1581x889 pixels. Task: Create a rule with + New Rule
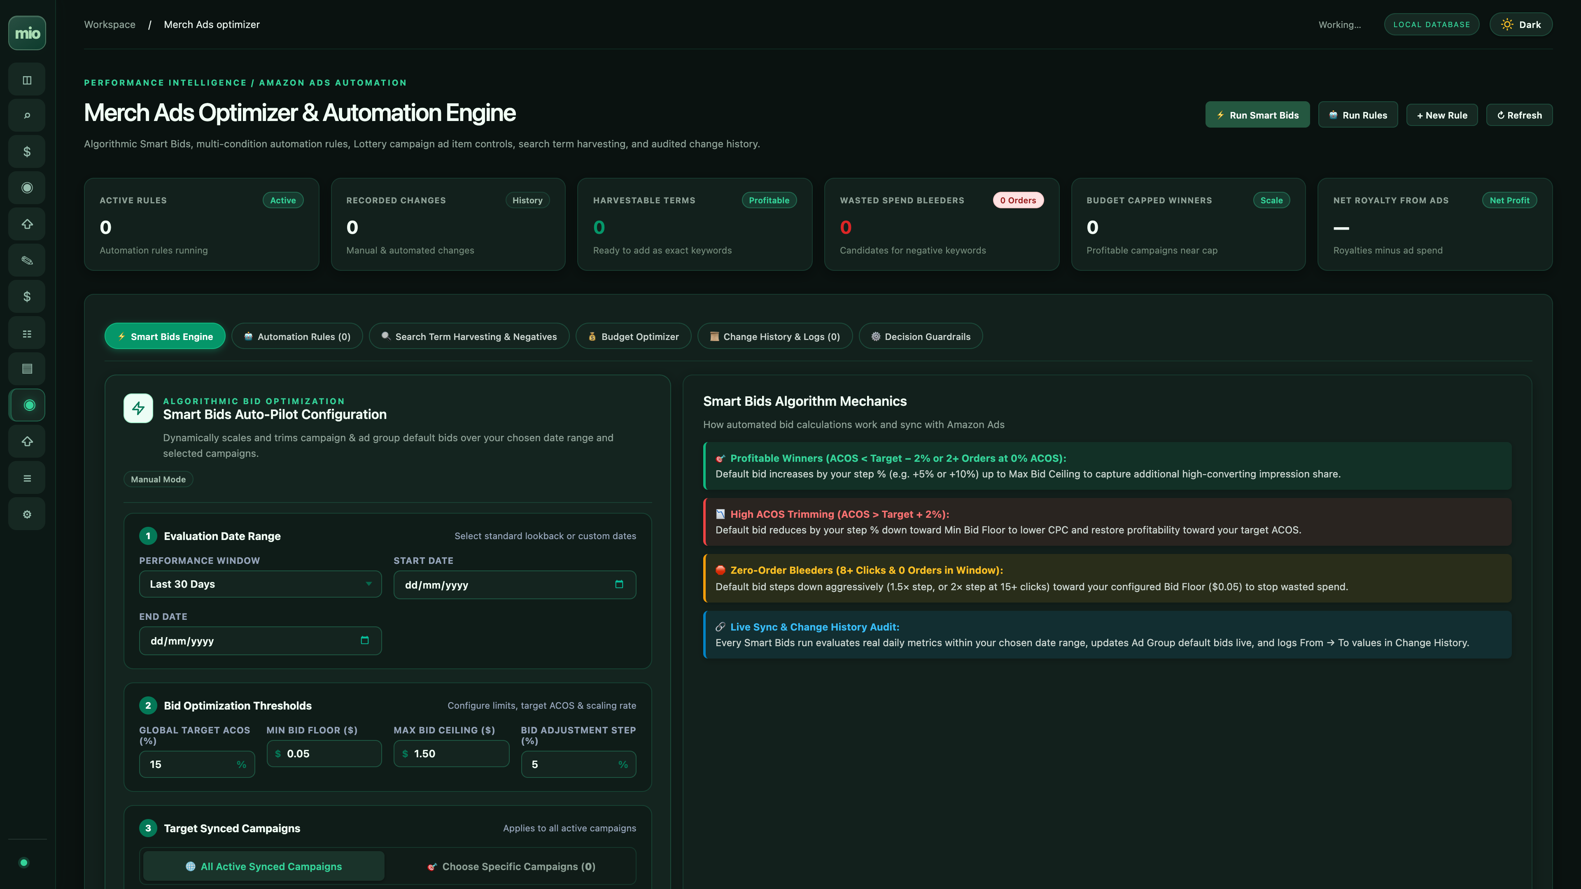(1442, 115)
